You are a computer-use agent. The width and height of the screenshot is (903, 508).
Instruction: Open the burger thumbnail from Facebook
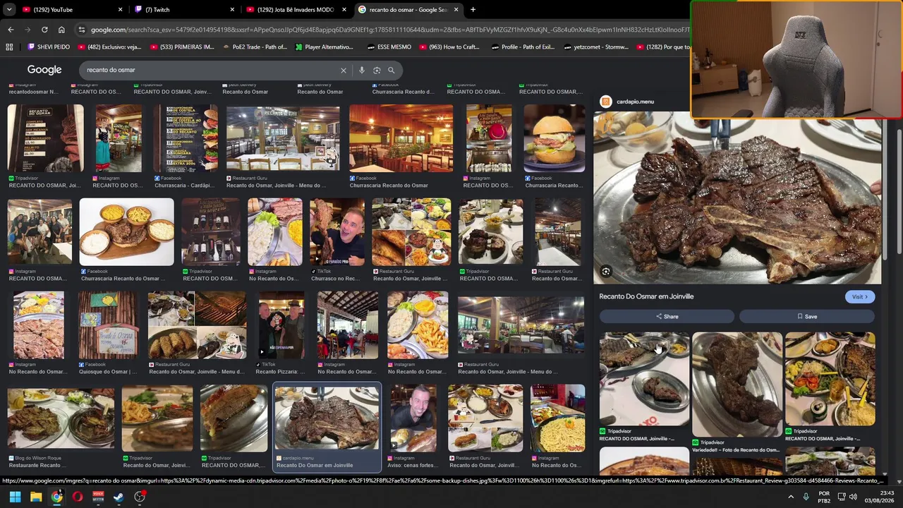coord(554,138)
